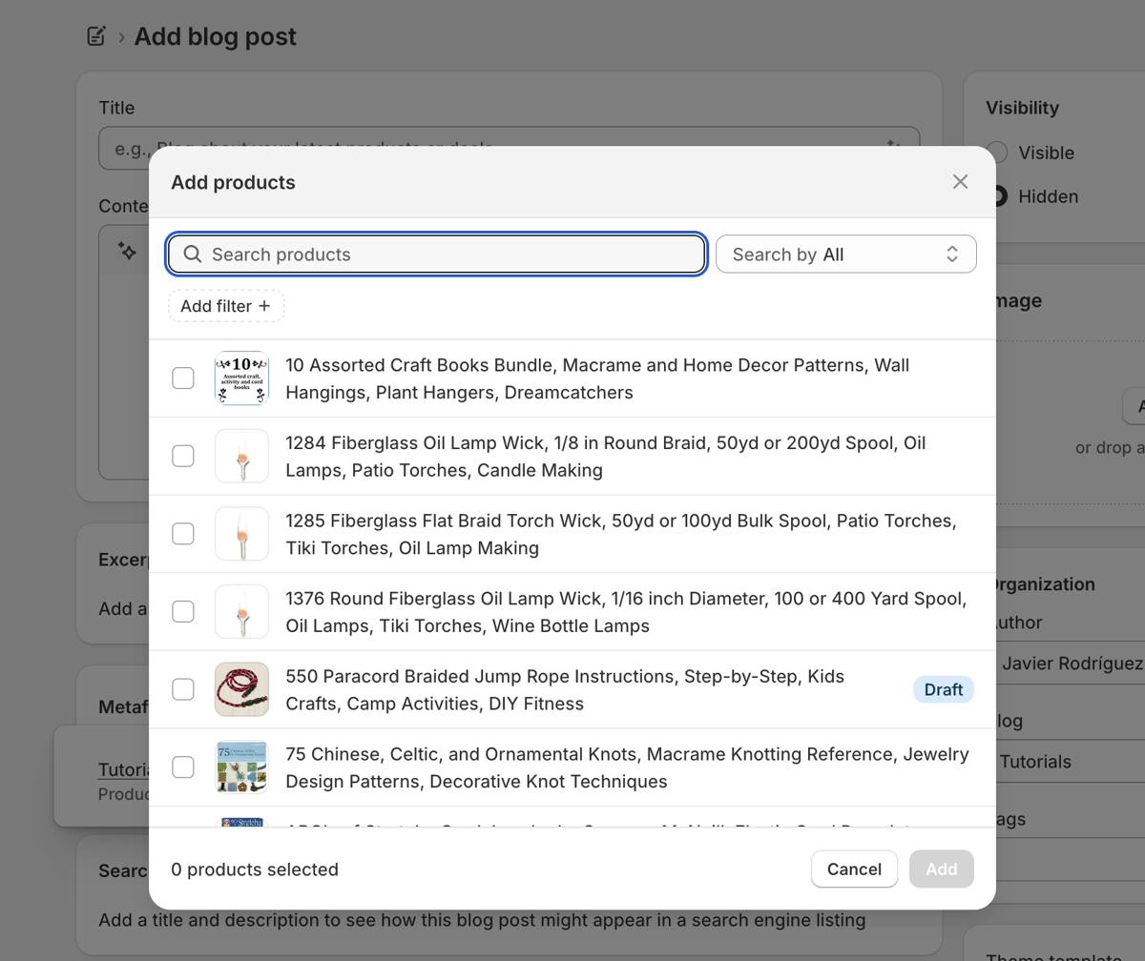The image size is (1145, 961).
Task: Click the Draft badge on Paracord row
Action: point(944,689)
